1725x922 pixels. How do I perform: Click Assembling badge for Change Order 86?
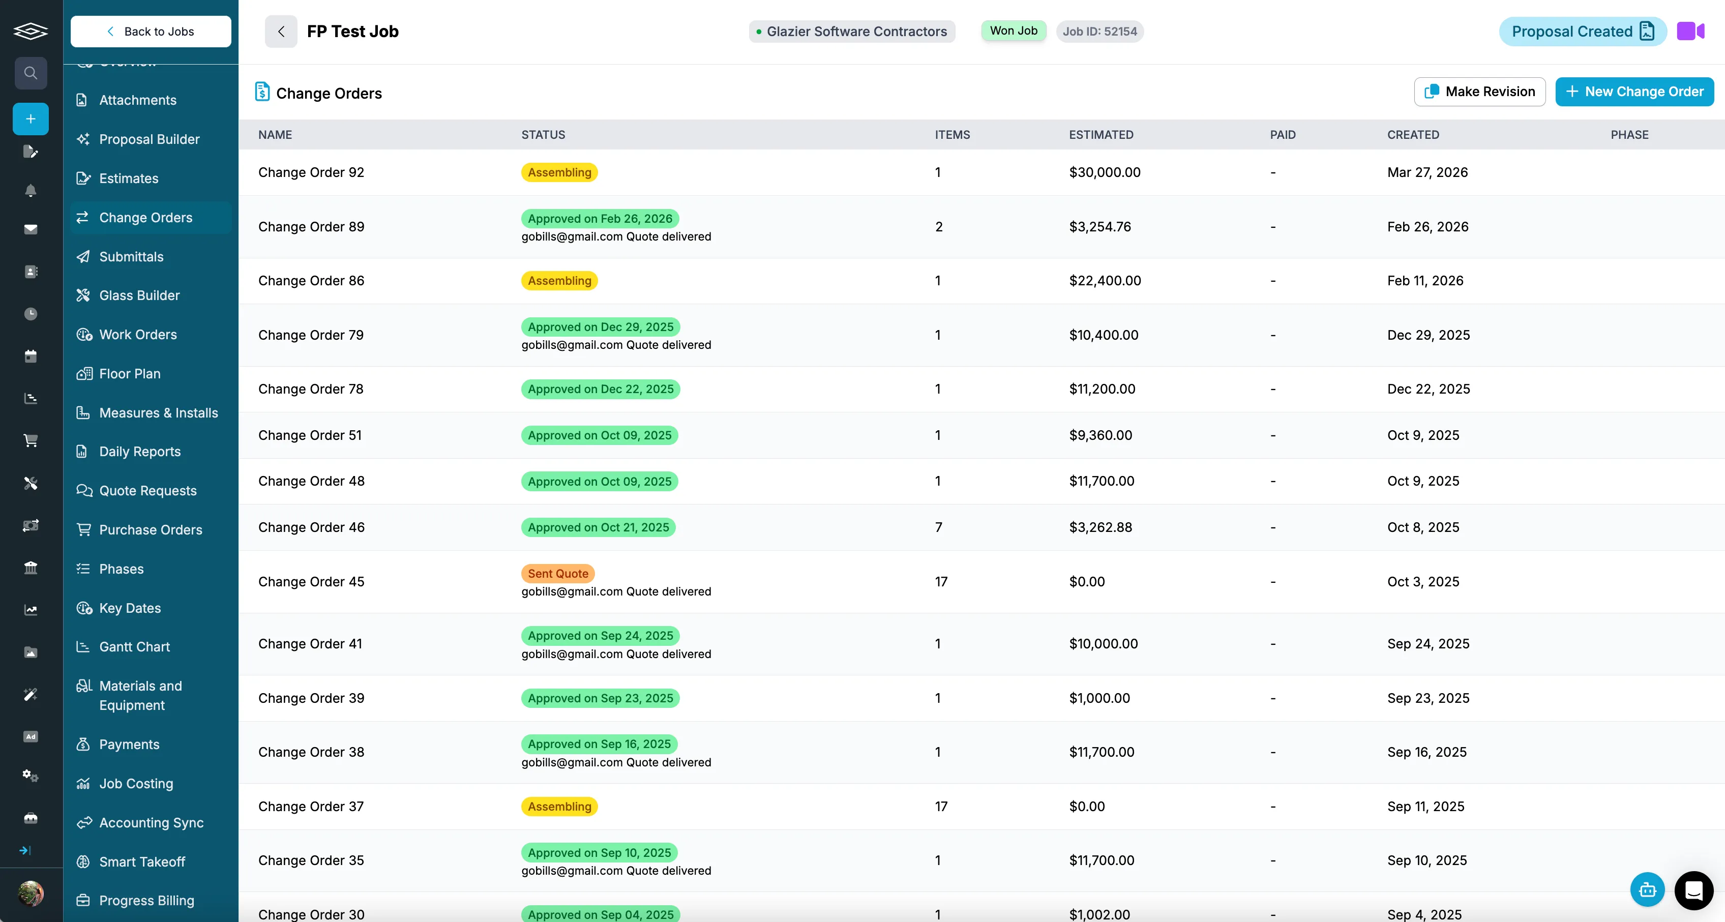[559, 281]
